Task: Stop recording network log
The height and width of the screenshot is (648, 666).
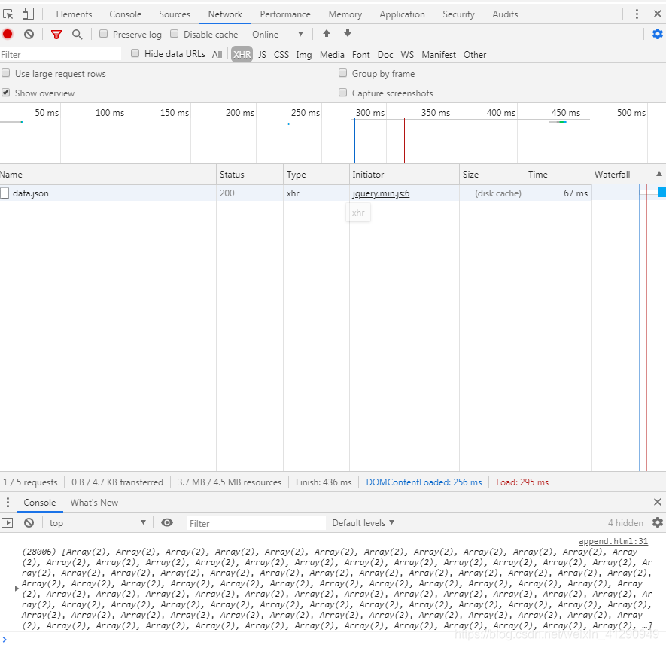Action: click(x=8, y=34)
